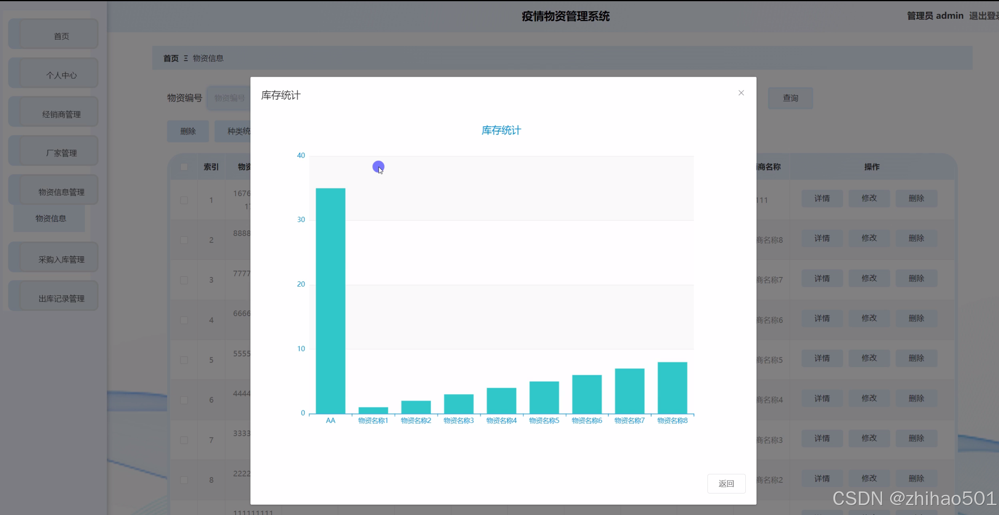The image size is (999, 515).
Task: Click the AA bar in chart
Action: pyautogui.click(x=330, y=300)
